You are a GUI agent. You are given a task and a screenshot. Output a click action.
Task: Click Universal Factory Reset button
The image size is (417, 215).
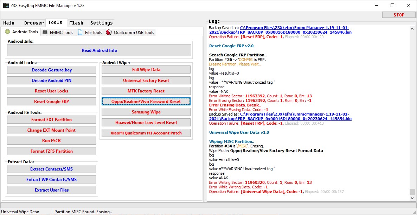coord(146,81)
